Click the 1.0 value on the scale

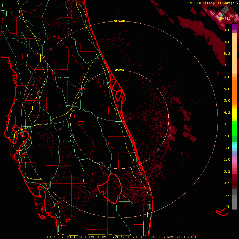[227, 160]
